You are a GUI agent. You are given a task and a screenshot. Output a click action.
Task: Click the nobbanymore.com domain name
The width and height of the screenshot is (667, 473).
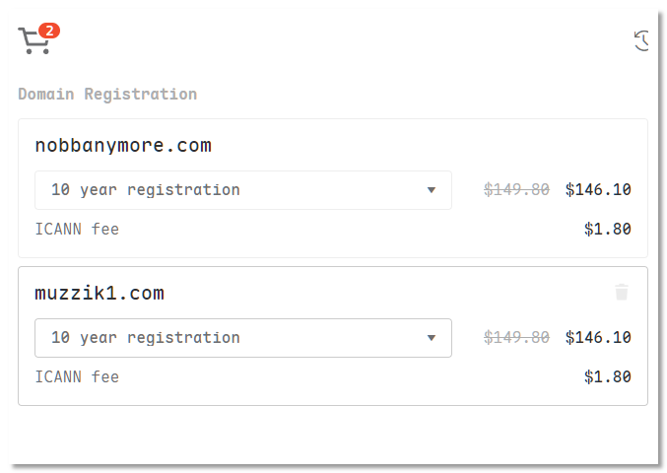(123, 146)
